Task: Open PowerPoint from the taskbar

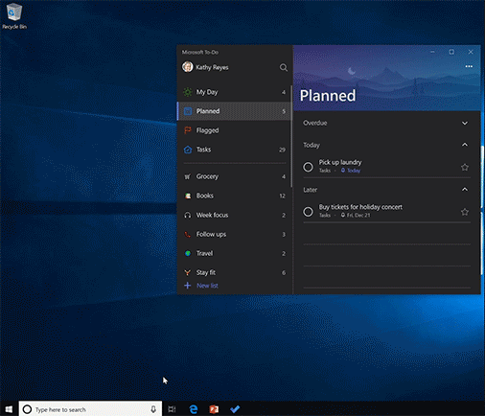Action: coord(214,409)
